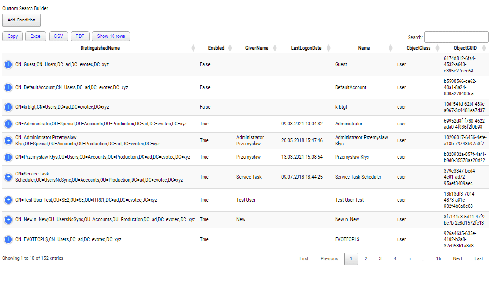This screenshot has width=491, height=299.
Task: Export the table as PDF
Action: pos(80,36)
